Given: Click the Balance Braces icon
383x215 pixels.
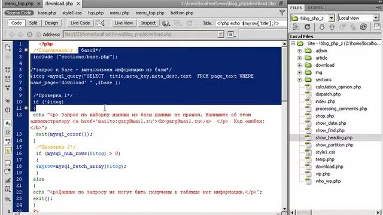Looking at the screenshot, I should click(8, 110).
